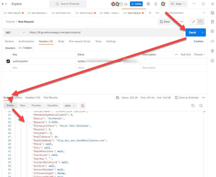Open the Tests tab
Image resolution: width=216 pixels, height=177 pixels.
[x=98, y=41]
